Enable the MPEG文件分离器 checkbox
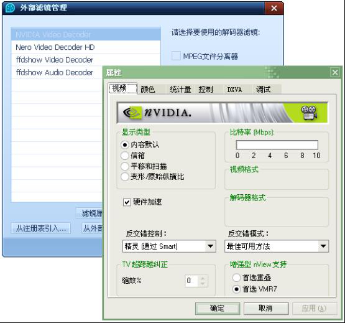Screen dimensions: 345x323 pyautogui.click(x=177, y=56)
